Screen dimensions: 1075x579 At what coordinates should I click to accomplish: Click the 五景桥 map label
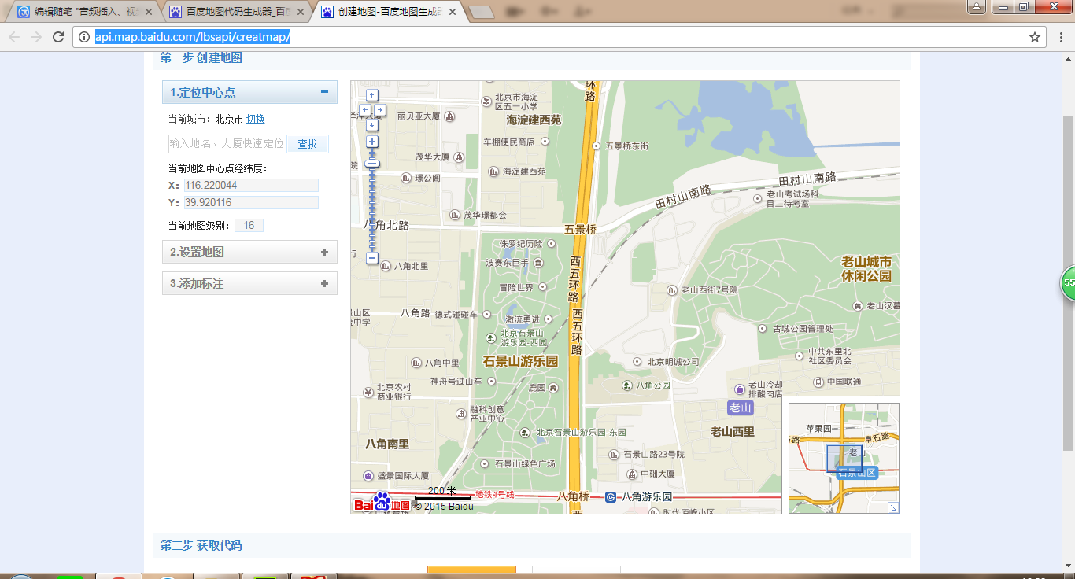[x=581, y=230]
